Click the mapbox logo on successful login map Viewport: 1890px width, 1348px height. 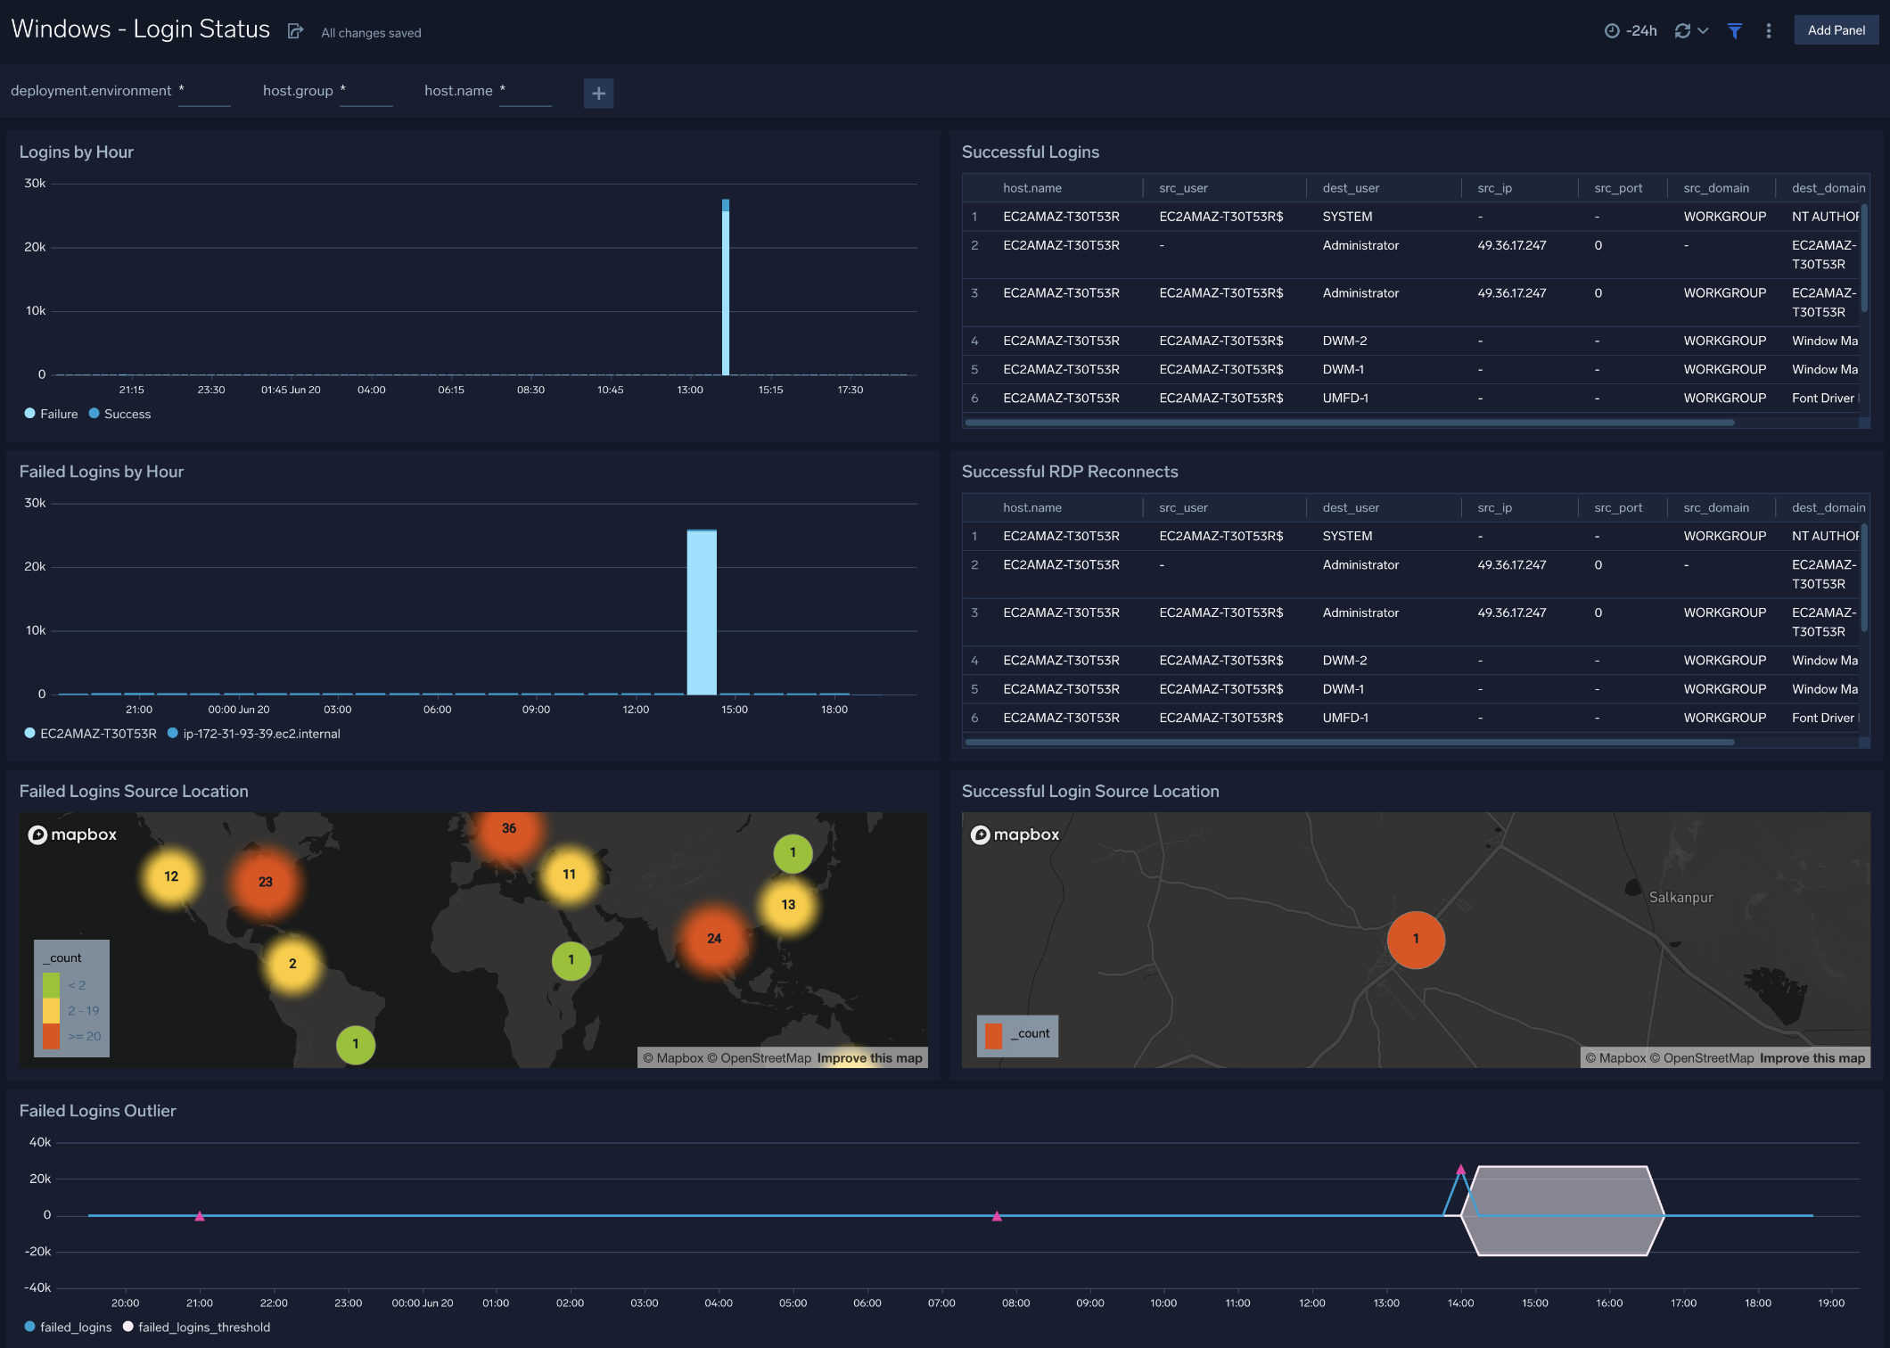coord(1015,834)
